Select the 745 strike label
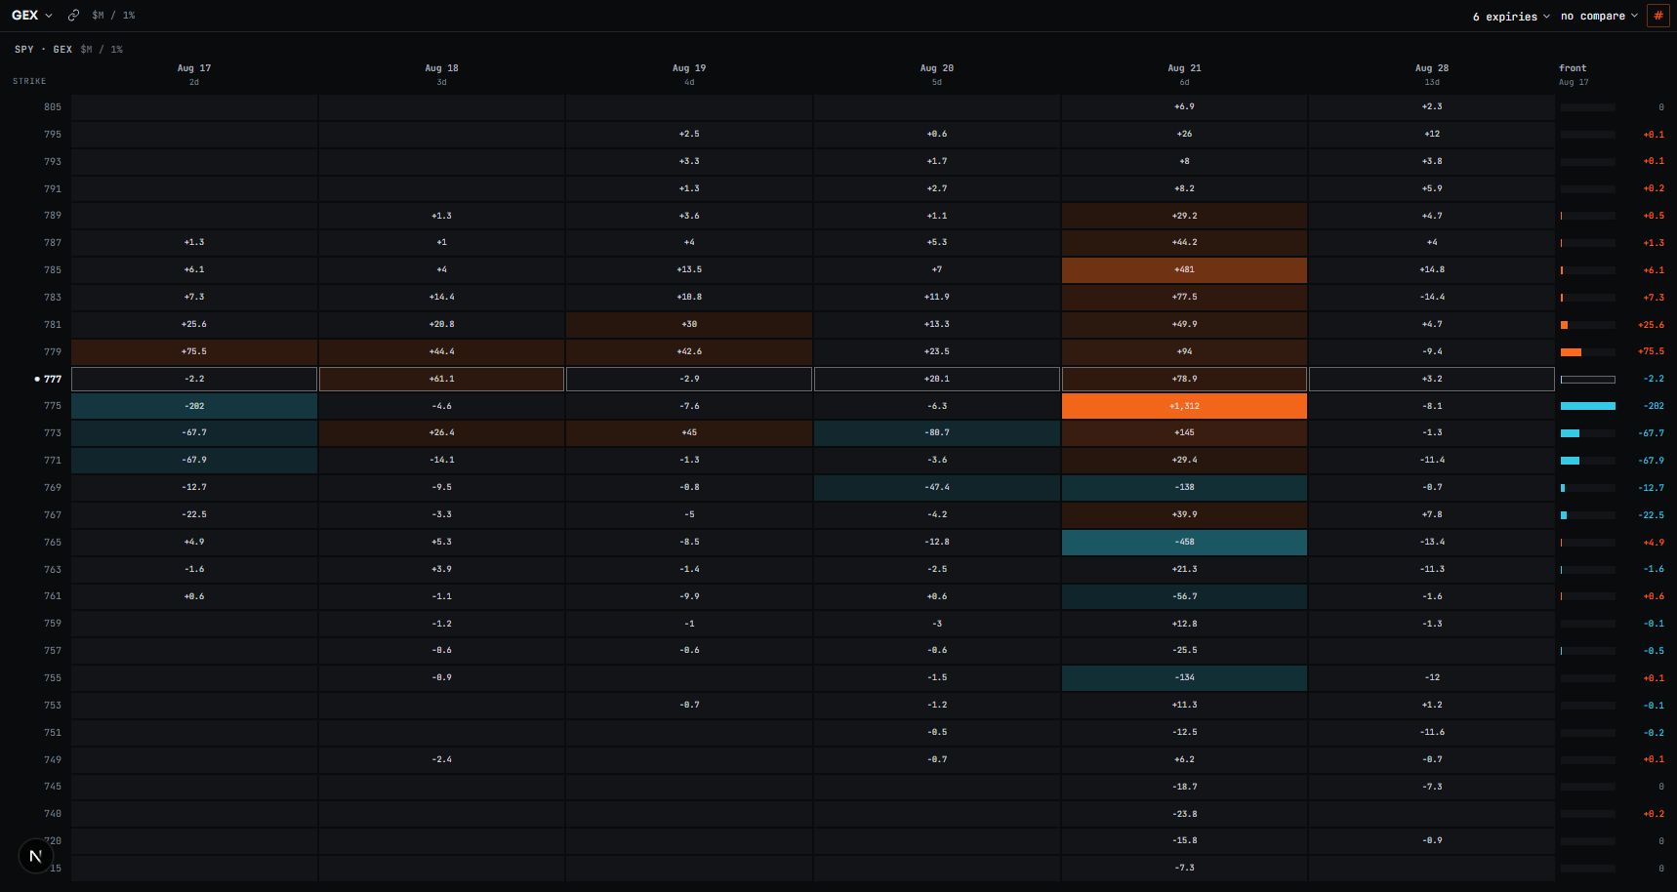The width and height of the screenshot is (1677, 892). point(53,787)
